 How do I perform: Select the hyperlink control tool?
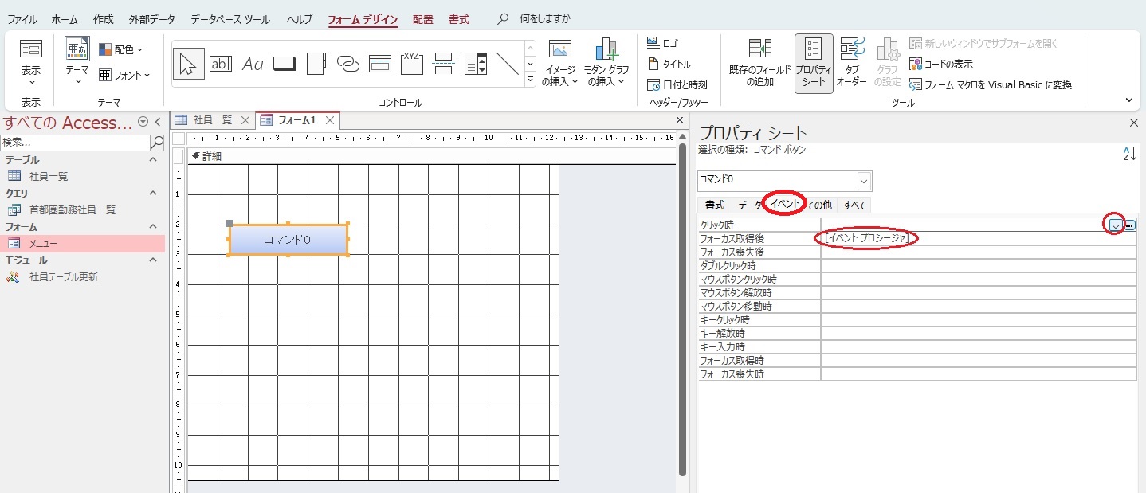(348, 64)
